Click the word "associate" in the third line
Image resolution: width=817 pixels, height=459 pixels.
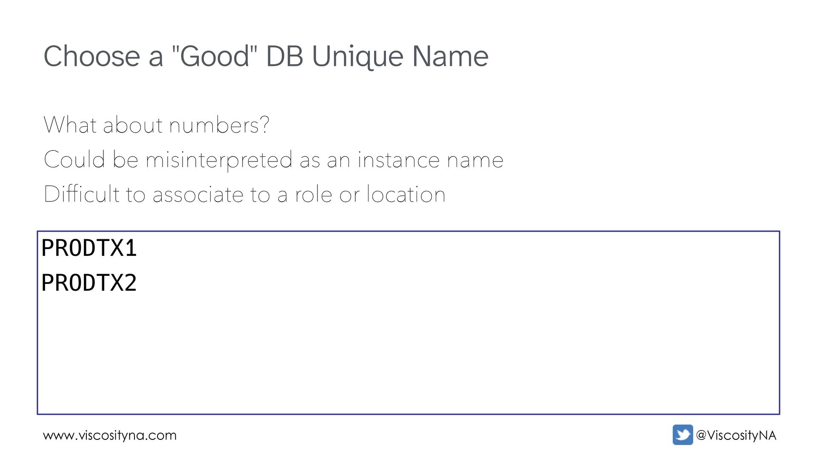coord(198,195)
